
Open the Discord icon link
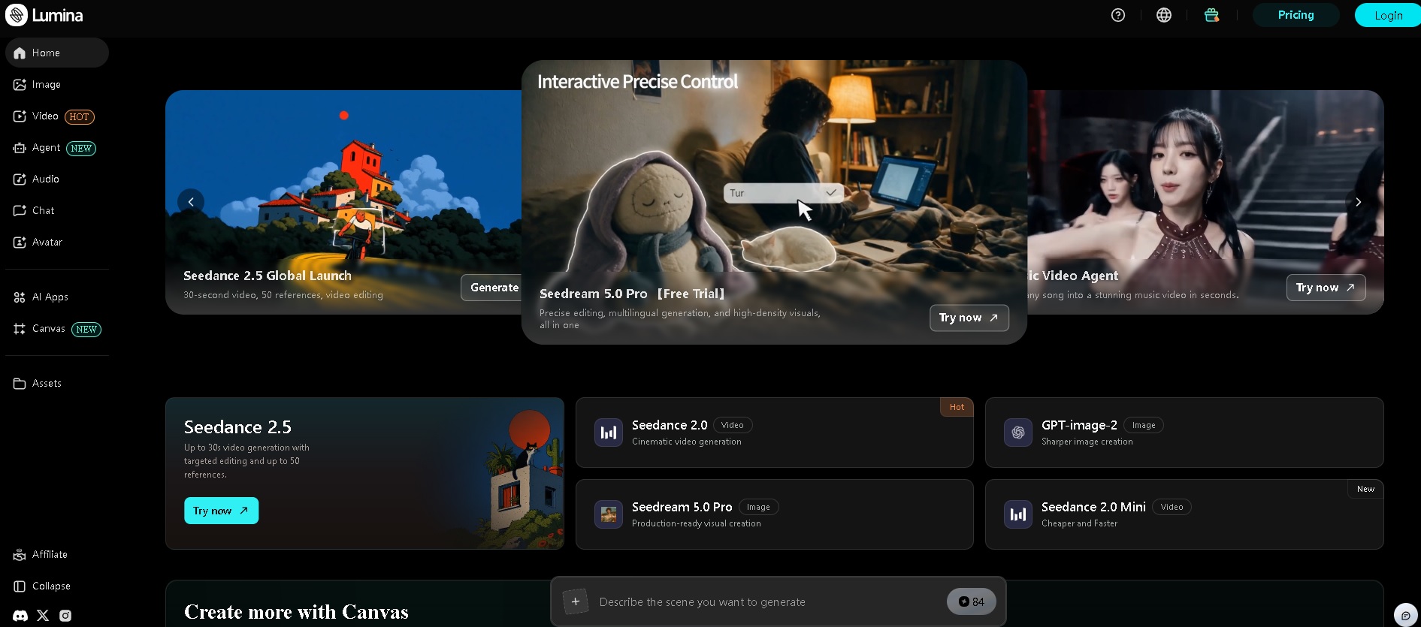(20, 616)
